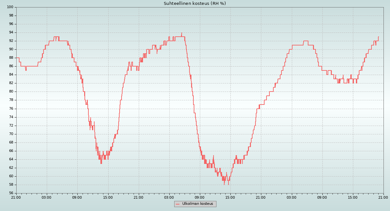Screen dimensions: 390x211
Task: Click the chart title Suhteellinen kosteus (RH %)
Action: point(195,4)
